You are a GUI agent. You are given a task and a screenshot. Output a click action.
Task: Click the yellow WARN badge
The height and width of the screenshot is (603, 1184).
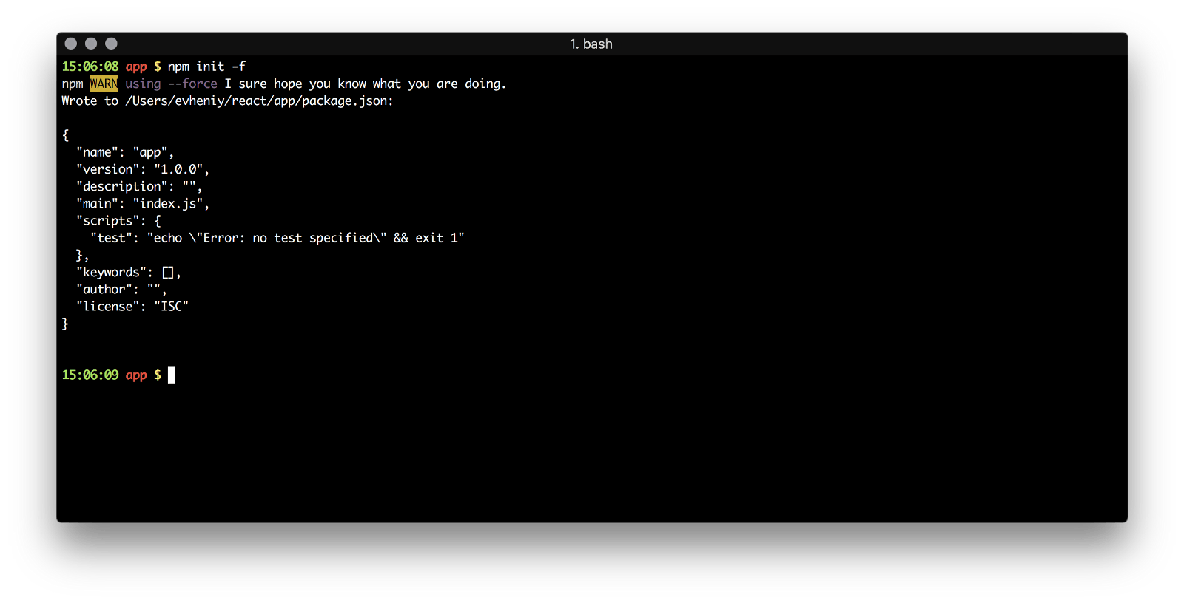pyautogui.click(x=104, y=84)
